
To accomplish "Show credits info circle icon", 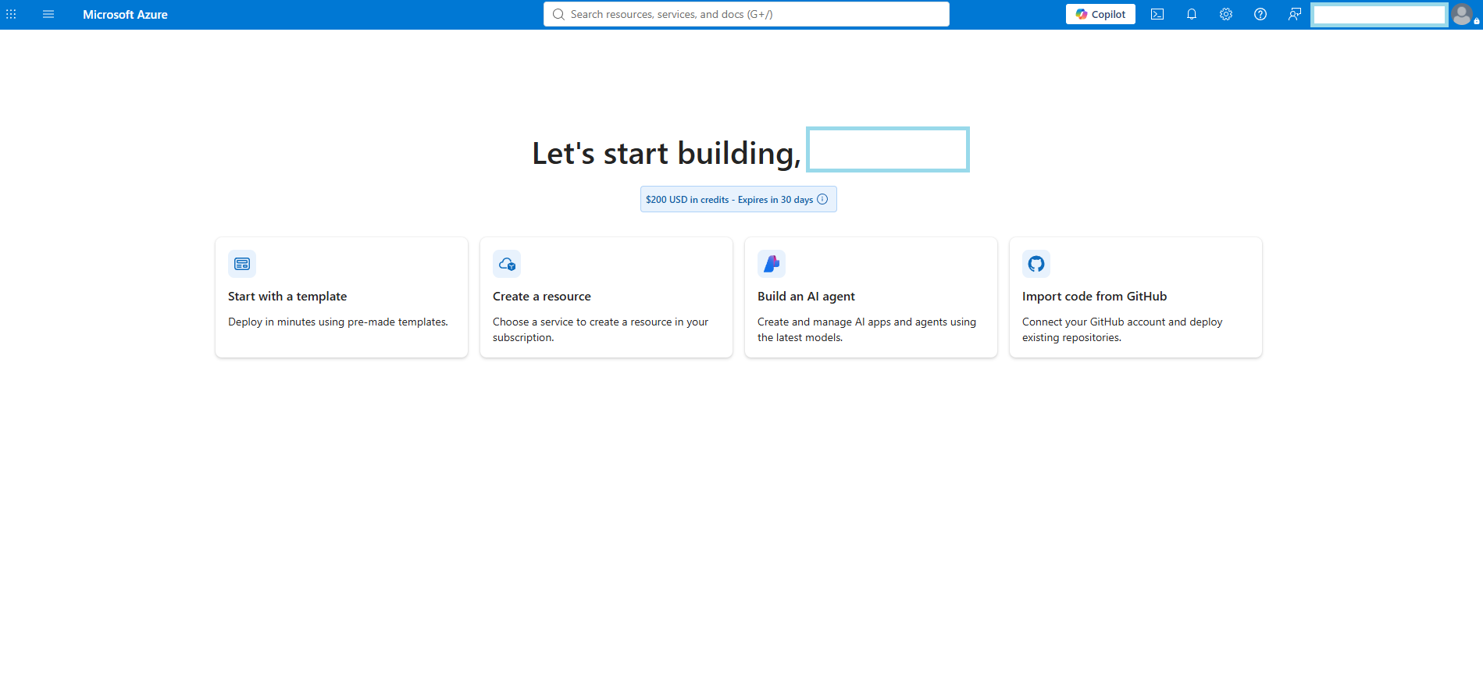I will click(x=822, y=199).
